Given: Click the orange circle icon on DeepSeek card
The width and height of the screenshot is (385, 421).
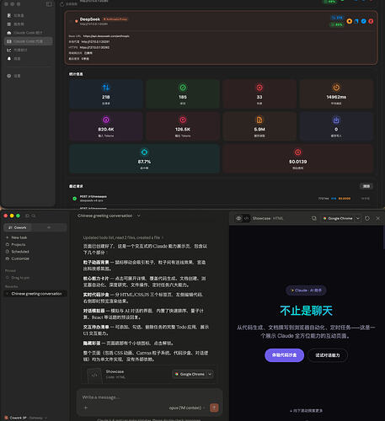Looking at the screenshot, I should coord(349,21).
